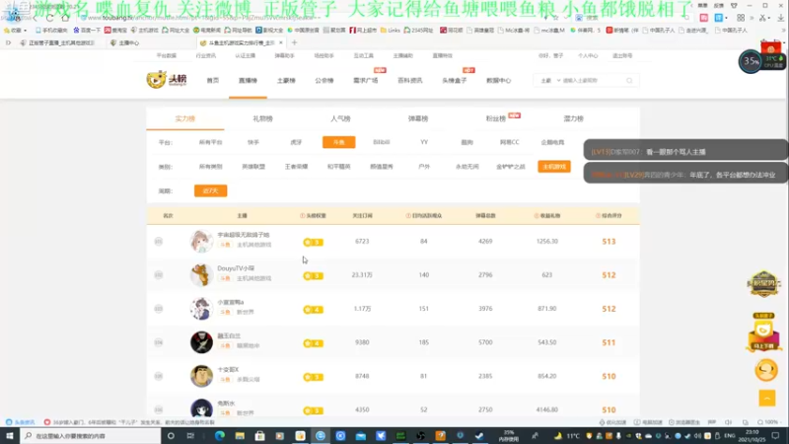789x444 pixels.
Task: Open the 首页 nav item
Action: 213,81
